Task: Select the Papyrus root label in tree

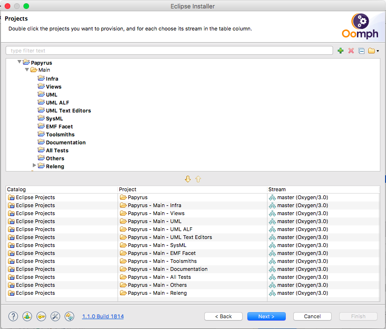Action: point(41,63)
